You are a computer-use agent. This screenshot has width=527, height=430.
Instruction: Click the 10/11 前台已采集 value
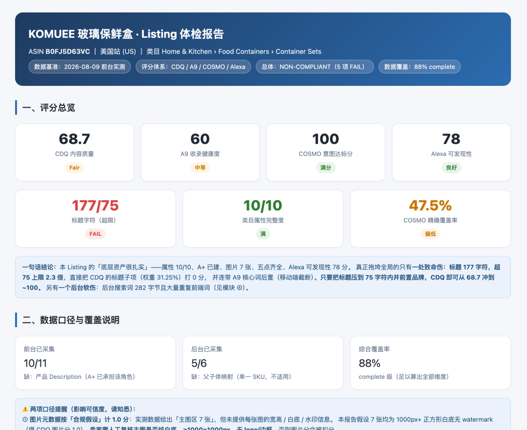pos(35,363)
